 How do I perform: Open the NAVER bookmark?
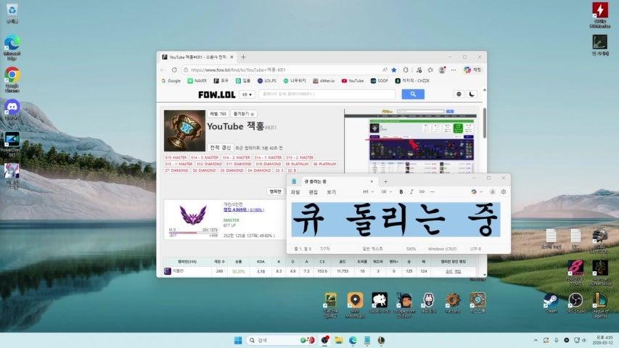(x=197, y=81)
